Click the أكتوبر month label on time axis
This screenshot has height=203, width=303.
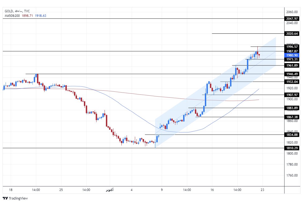[x=110, y=190]
